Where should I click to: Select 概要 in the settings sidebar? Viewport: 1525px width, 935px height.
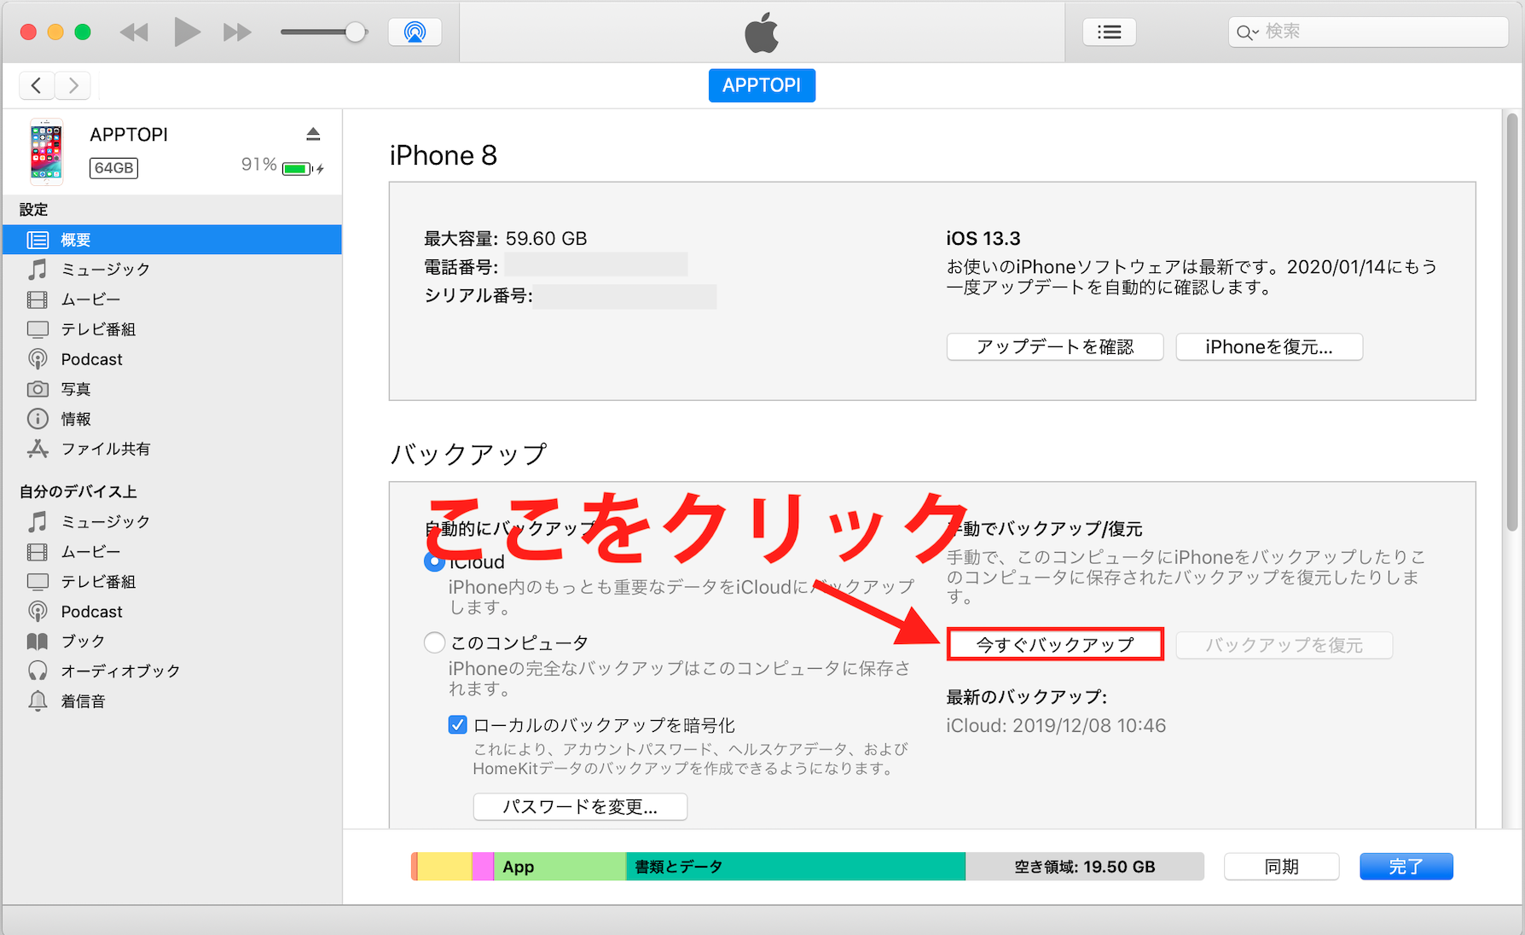click(171, 240)
